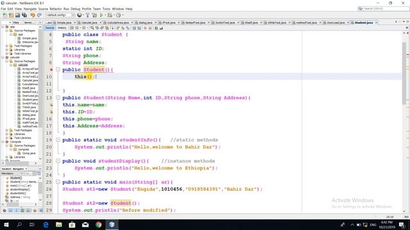Switch to the Services panel tab
Viewport: 410px width, 230px height.
29,23
